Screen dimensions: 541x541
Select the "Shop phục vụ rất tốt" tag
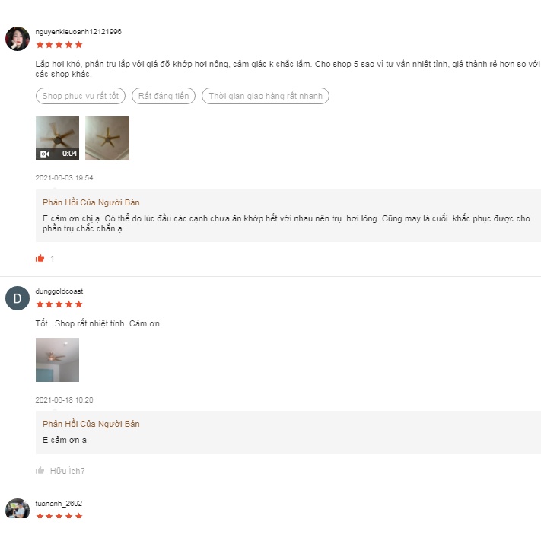pyautogui.click(x=81, y=96)
